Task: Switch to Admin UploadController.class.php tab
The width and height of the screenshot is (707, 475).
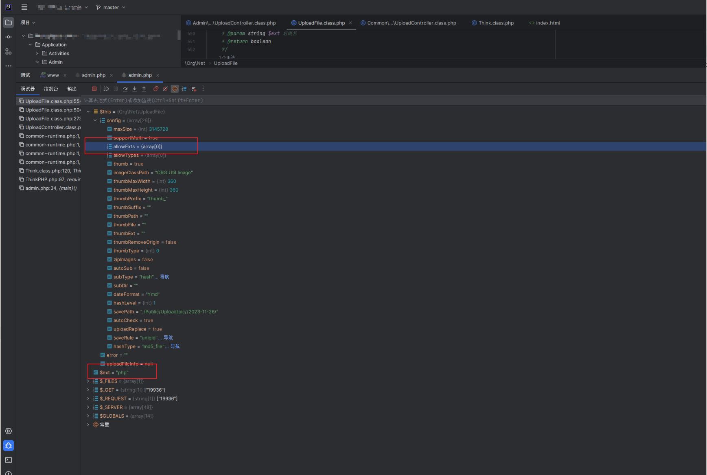Action: click(x=231, y=23)
